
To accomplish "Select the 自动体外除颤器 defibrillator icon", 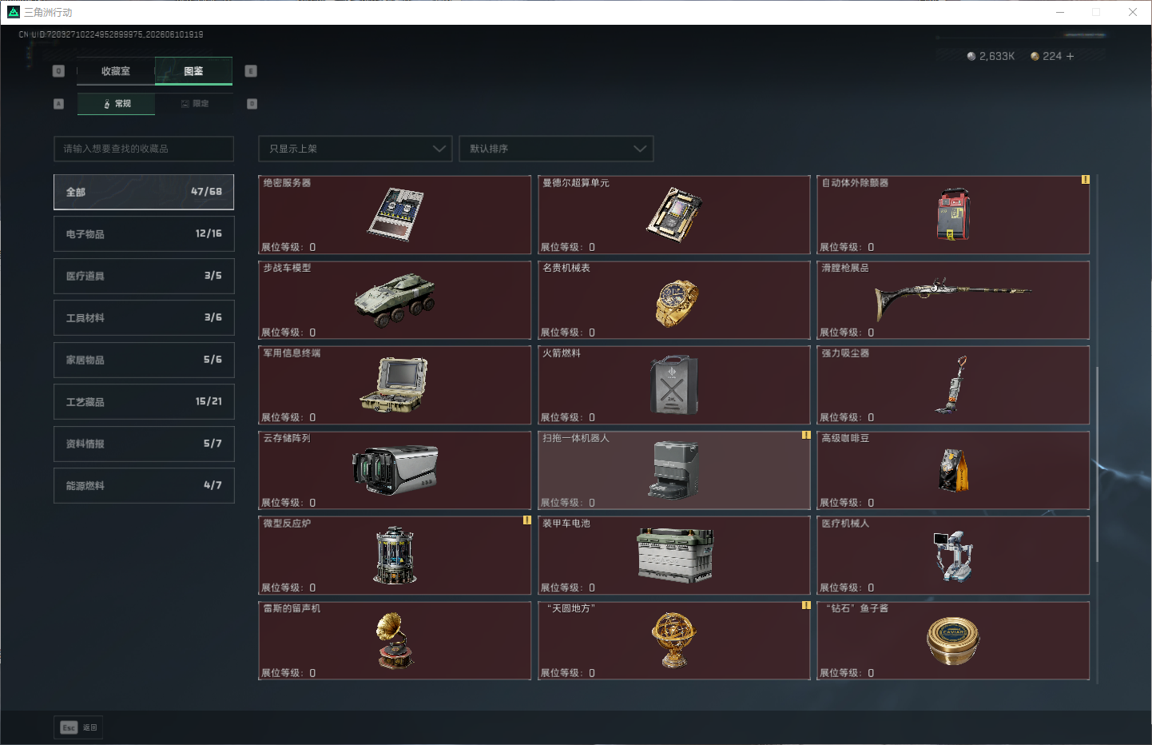I will (953, 214).
